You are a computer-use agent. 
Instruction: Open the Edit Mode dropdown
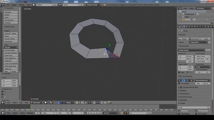[x=37, y=103]
